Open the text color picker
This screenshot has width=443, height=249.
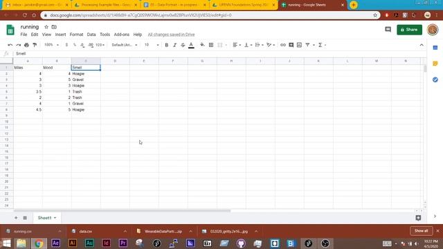coord(191,45)
